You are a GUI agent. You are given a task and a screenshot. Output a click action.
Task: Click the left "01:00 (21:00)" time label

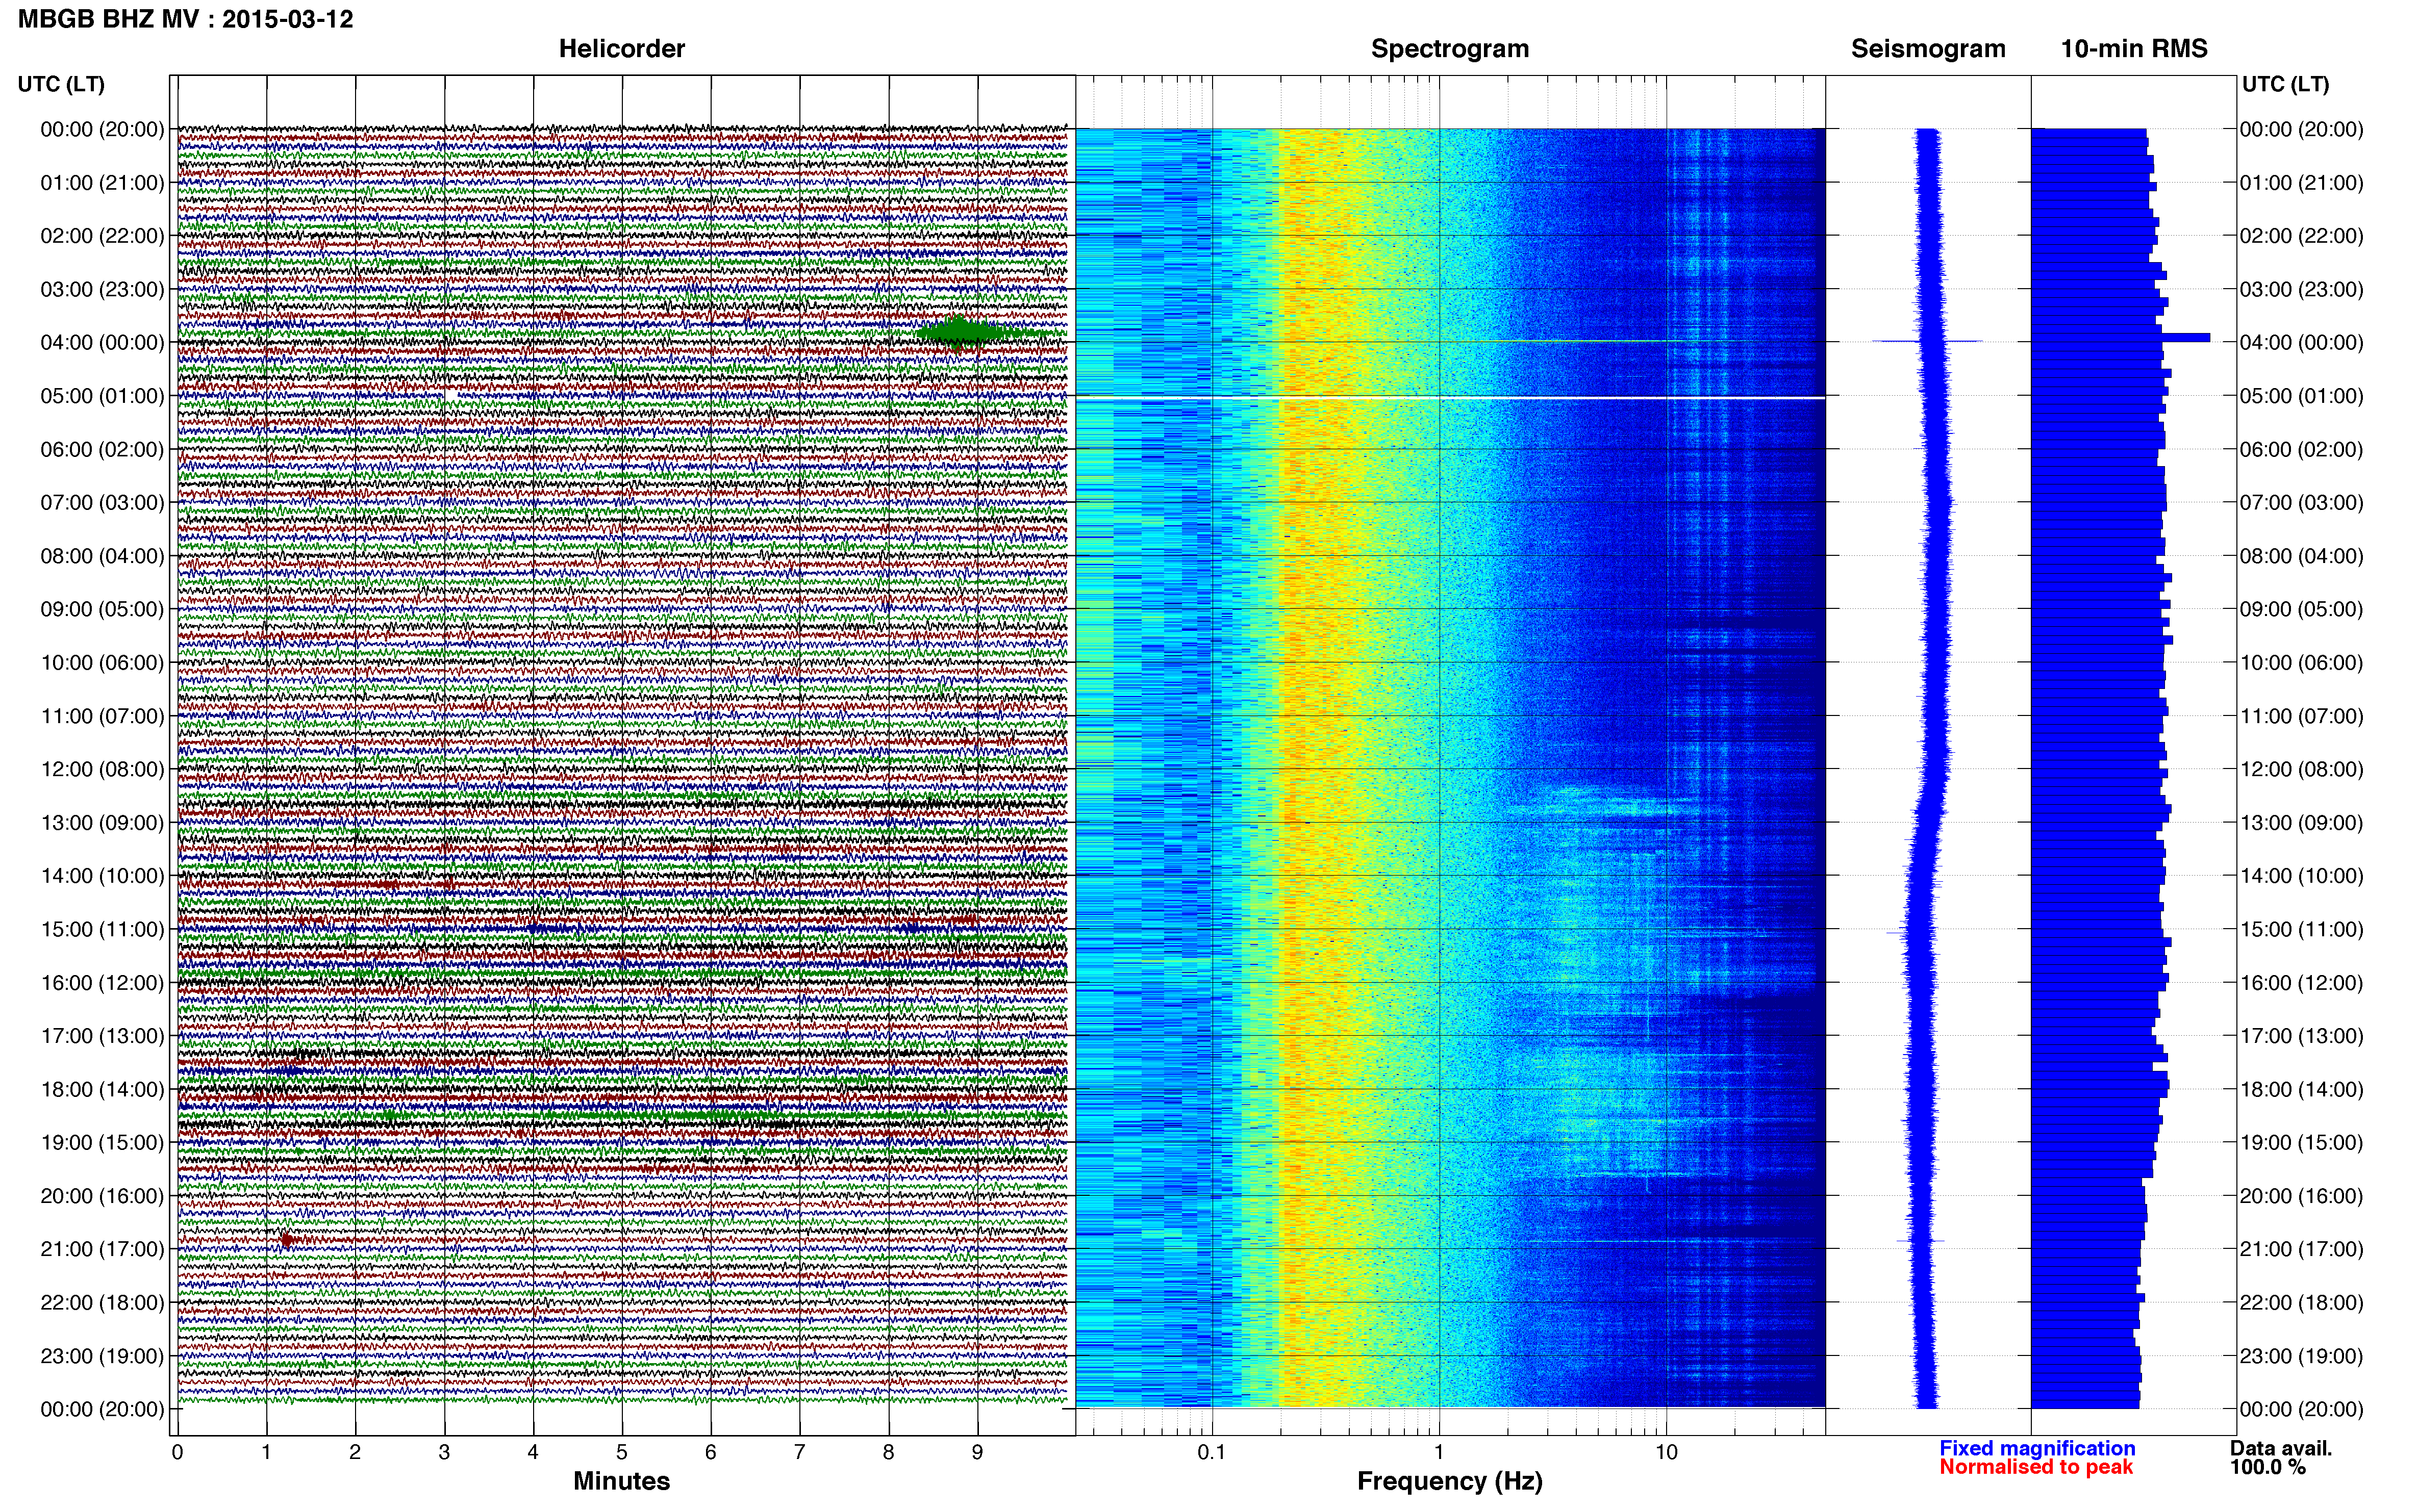pyautogui.click(x=102, y=183)
